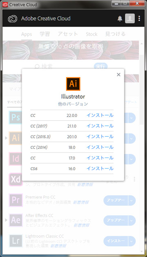Image resolution: width=147 pixels, height=257 pixels.
Task: Click the InDesign Id app icon
Action: coord(15,159)
